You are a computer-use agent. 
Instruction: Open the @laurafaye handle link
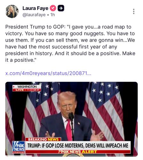pos(34,15)
